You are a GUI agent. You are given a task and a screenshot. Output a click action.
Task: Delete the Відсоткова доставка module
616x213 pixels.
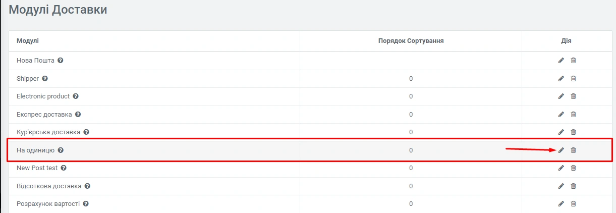(573, 186)
